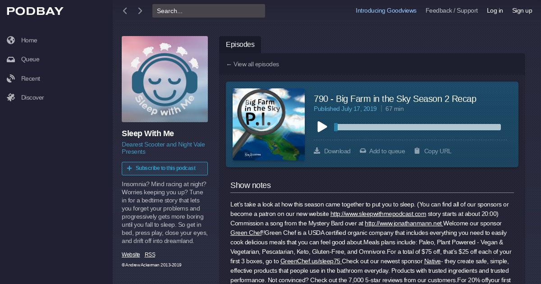Open Queue menu item

tap(30, 59)
